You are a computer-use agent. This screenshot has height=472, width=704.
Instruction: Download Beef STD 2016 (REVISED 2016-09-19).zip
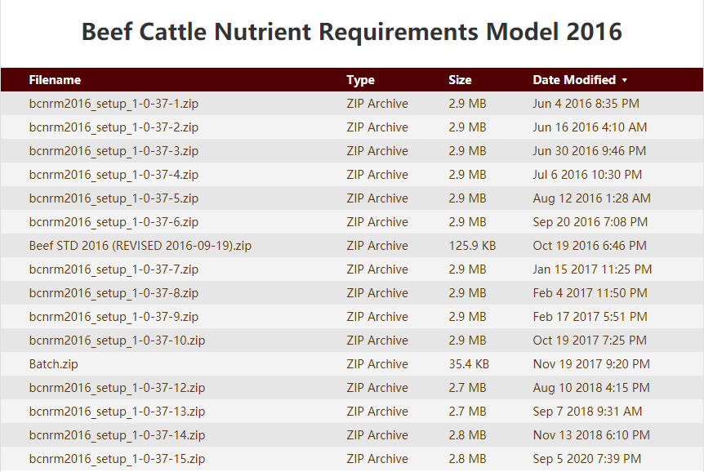140,246
